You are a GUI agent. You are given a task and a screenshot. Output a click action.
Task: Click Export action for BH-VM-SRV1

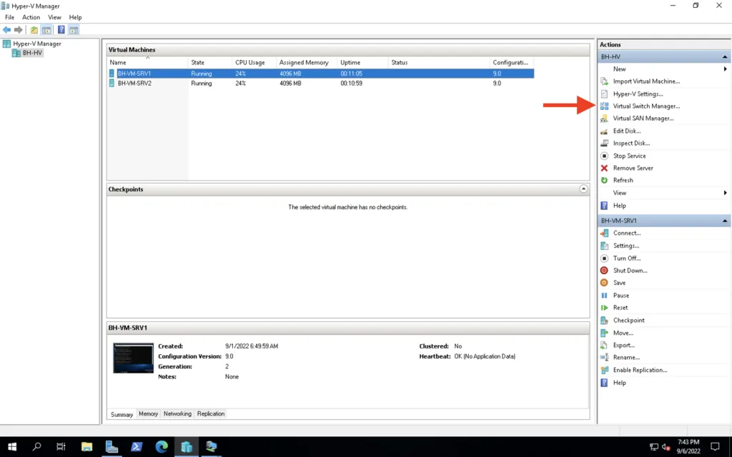tap(623, 345)
